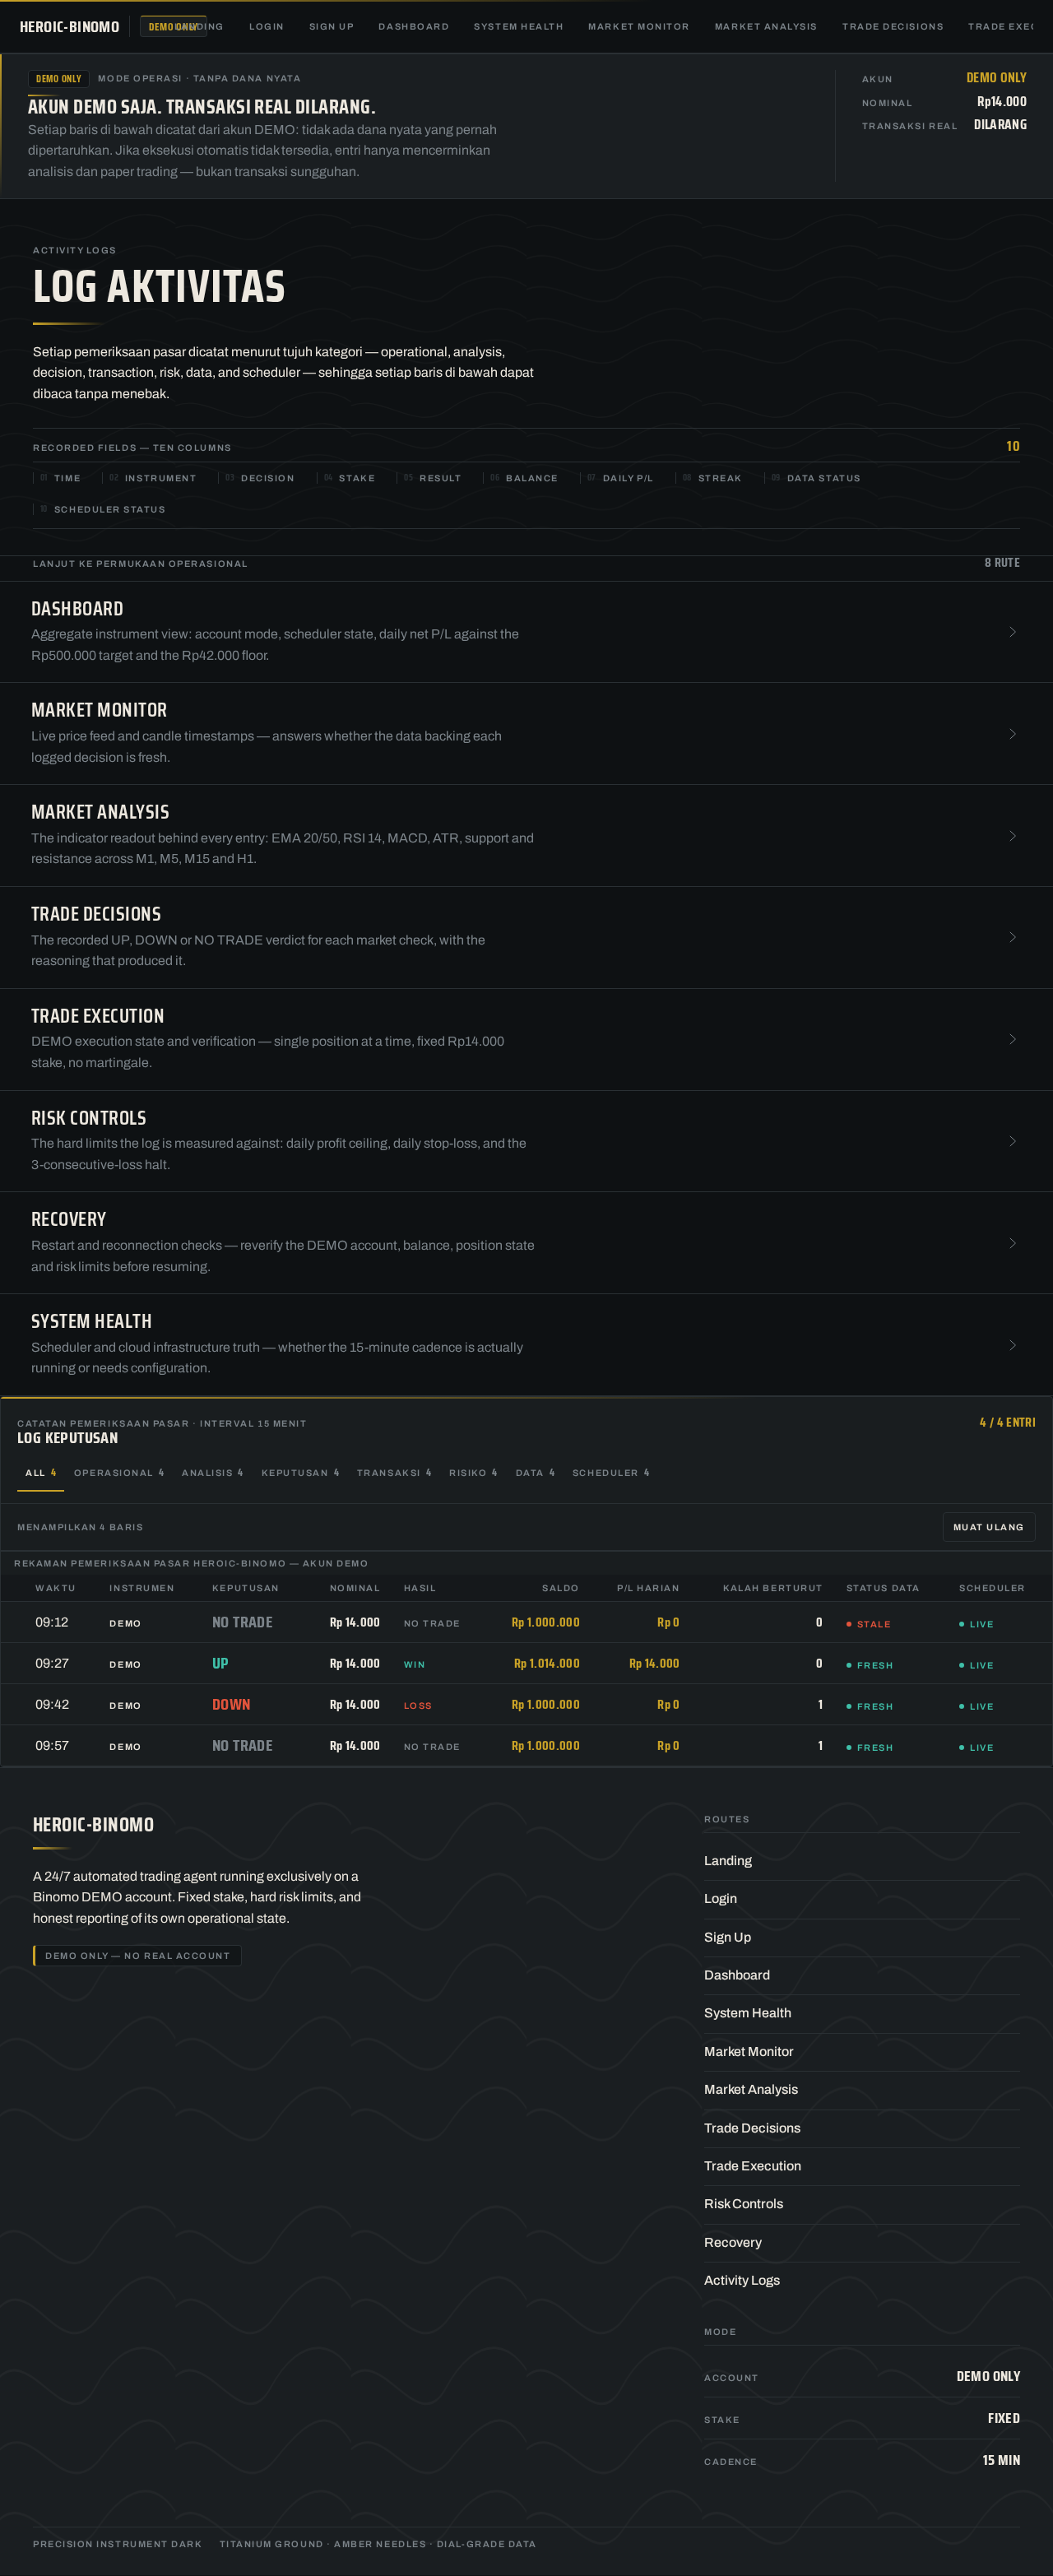Show the TRANSAKSI log tab
This screenshot has height=2576, width=1053.
(x=394, y=1473)
